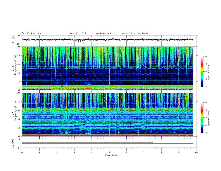This screenshot has width=221, height=171.
Task: Click the ch.3 trace line
Action: point(108,143)
